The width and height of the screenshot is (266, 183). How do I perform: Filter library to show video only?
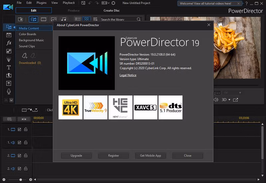coord(44,20)
